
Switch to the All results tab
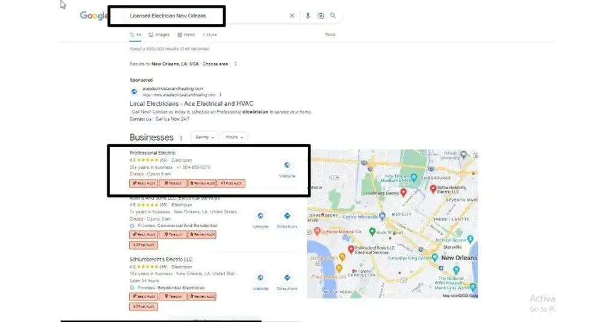[135, 35]
